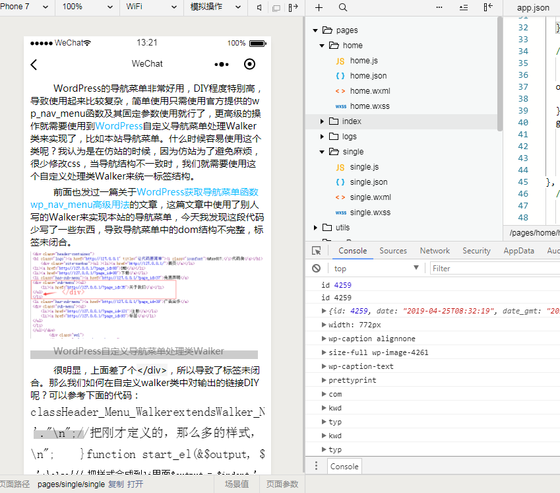Open the top context dropdown in console
Image resolution: width=560 pixels, height=493 pixels.
[377, 269]
